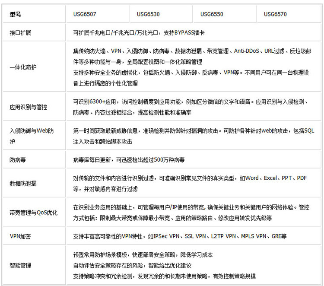Click the 一体化防护 row label
This screenshot has width=324, height=286.
click(x=23, y=67)
